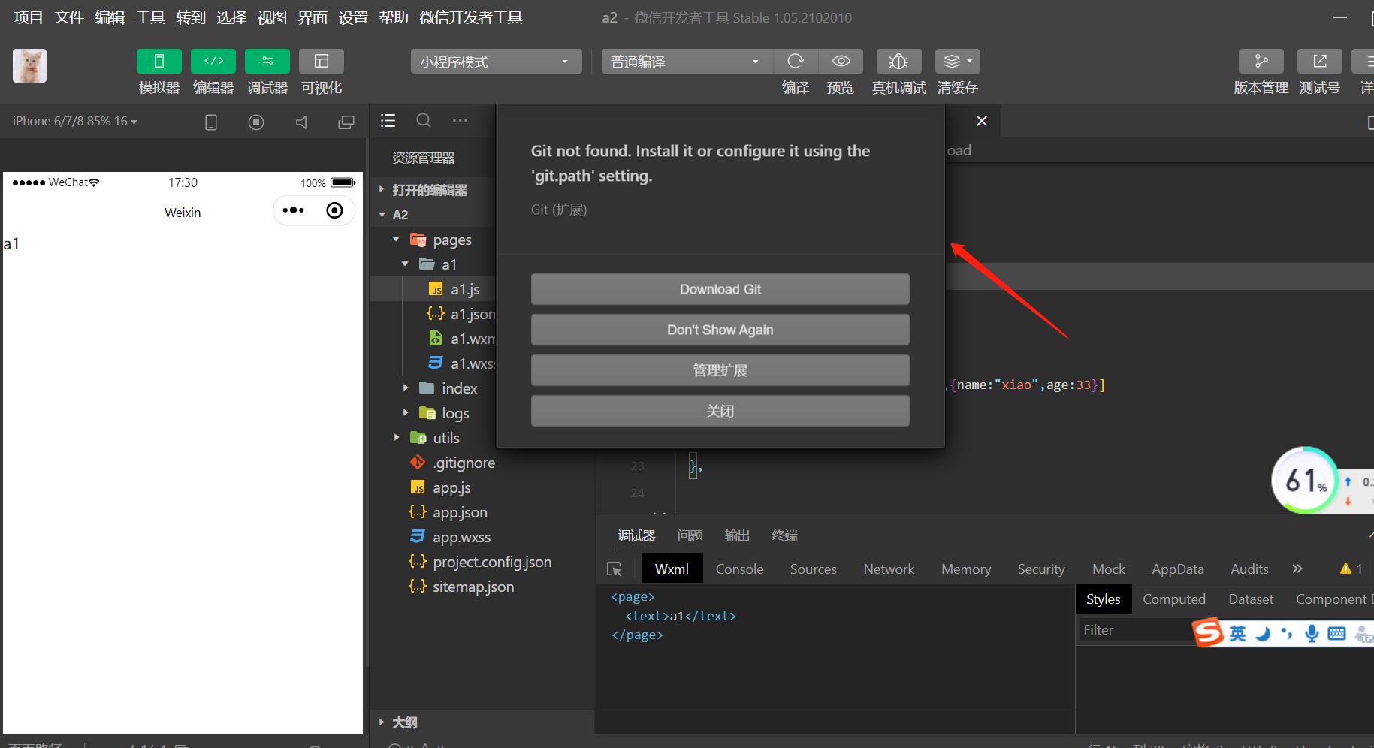The height and width of the screenshot is (748, 1374).
Task: Toggle simulator sound mute icon
Action: pos(301,122)
